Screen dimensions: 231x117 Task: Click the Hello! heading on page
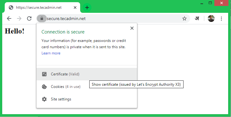coord(14,31)
